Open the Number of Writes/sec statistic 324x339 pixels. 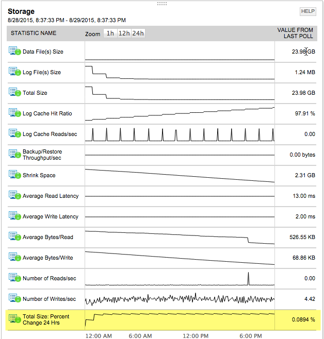49,299
